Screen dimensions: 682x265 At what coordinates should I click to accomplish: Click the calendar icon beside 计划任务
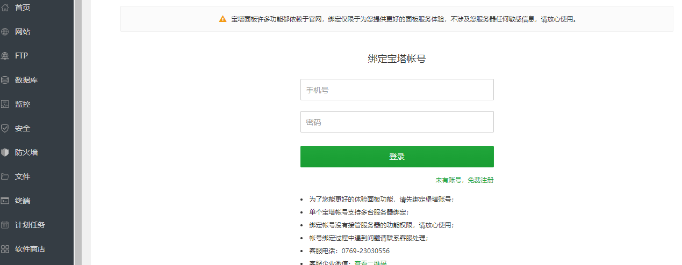(x=5, y=225)
